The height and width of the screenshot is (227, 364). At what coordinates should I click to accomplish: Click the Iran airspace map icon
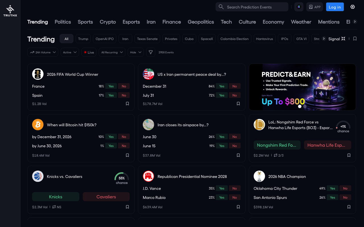pyautogui.click(x=148, y=125)
